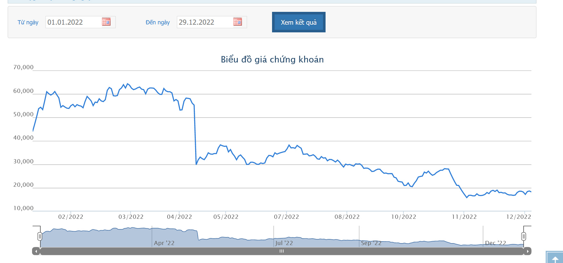Click the scrollbar grip in the navigator
Image resolution: width=563 pixels, height=263 pixels.
[x=282, y=251]
